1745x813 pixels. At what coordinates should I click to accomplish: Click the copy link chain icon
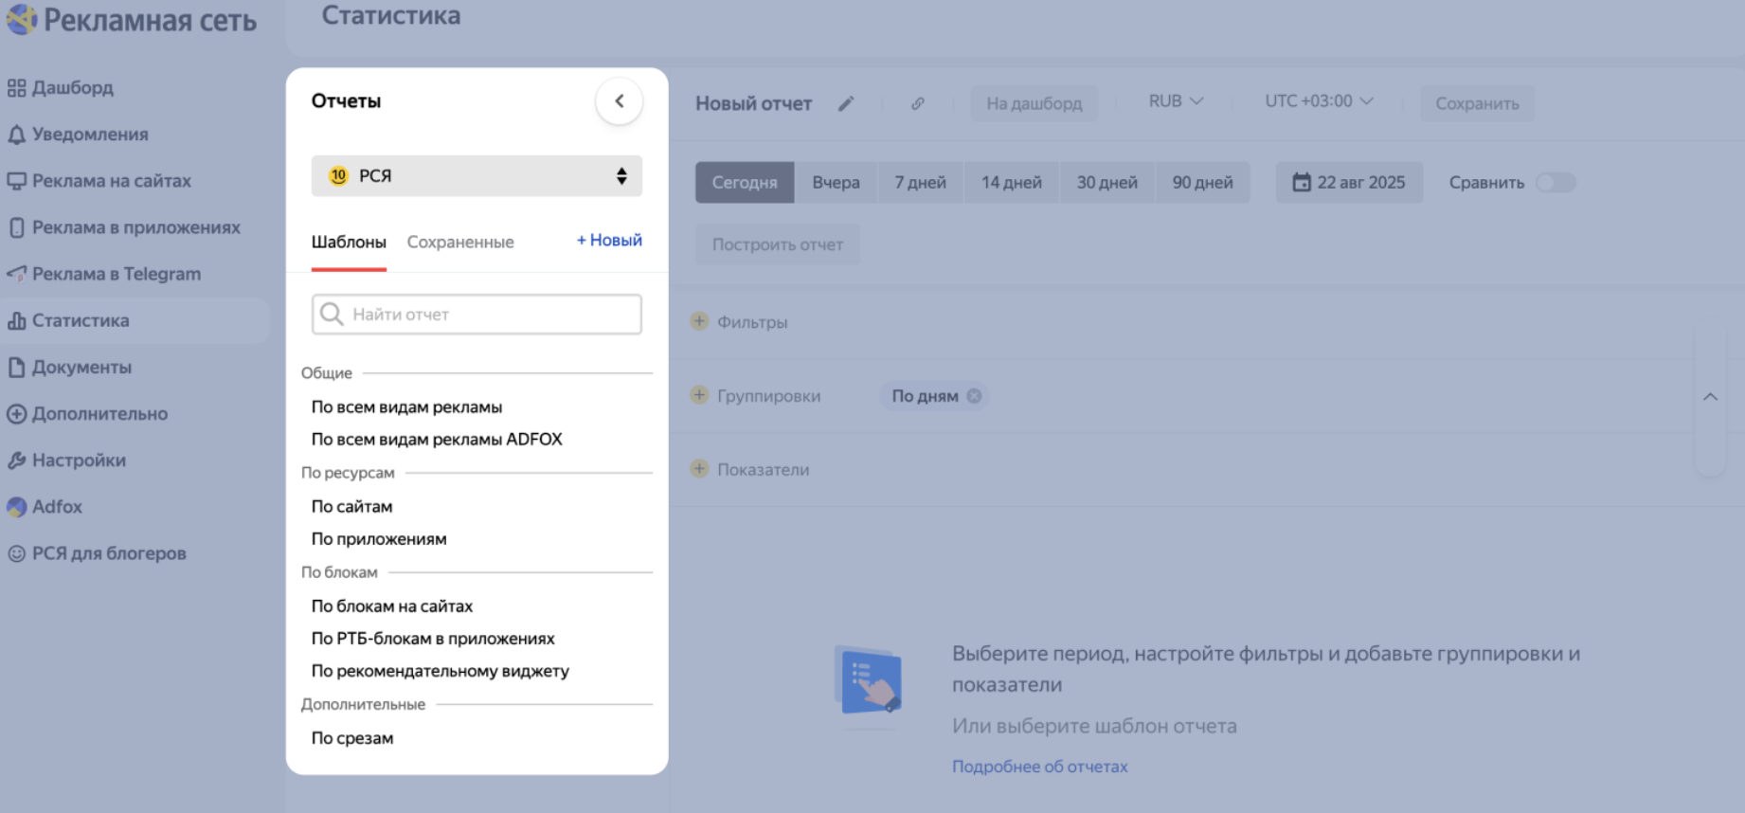[x=917, y=103]
